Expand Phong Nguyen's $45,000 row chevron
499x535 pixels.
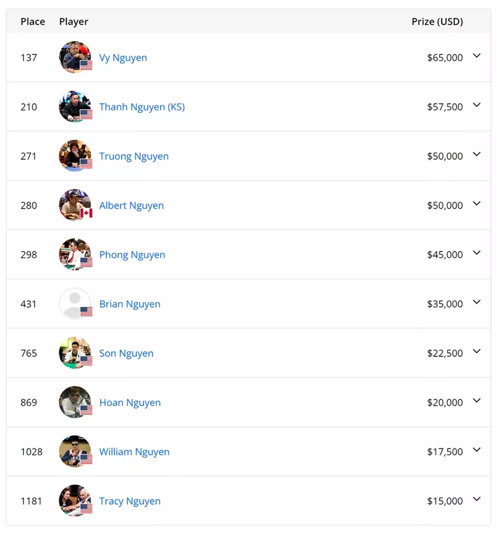[x=477, y=253]
